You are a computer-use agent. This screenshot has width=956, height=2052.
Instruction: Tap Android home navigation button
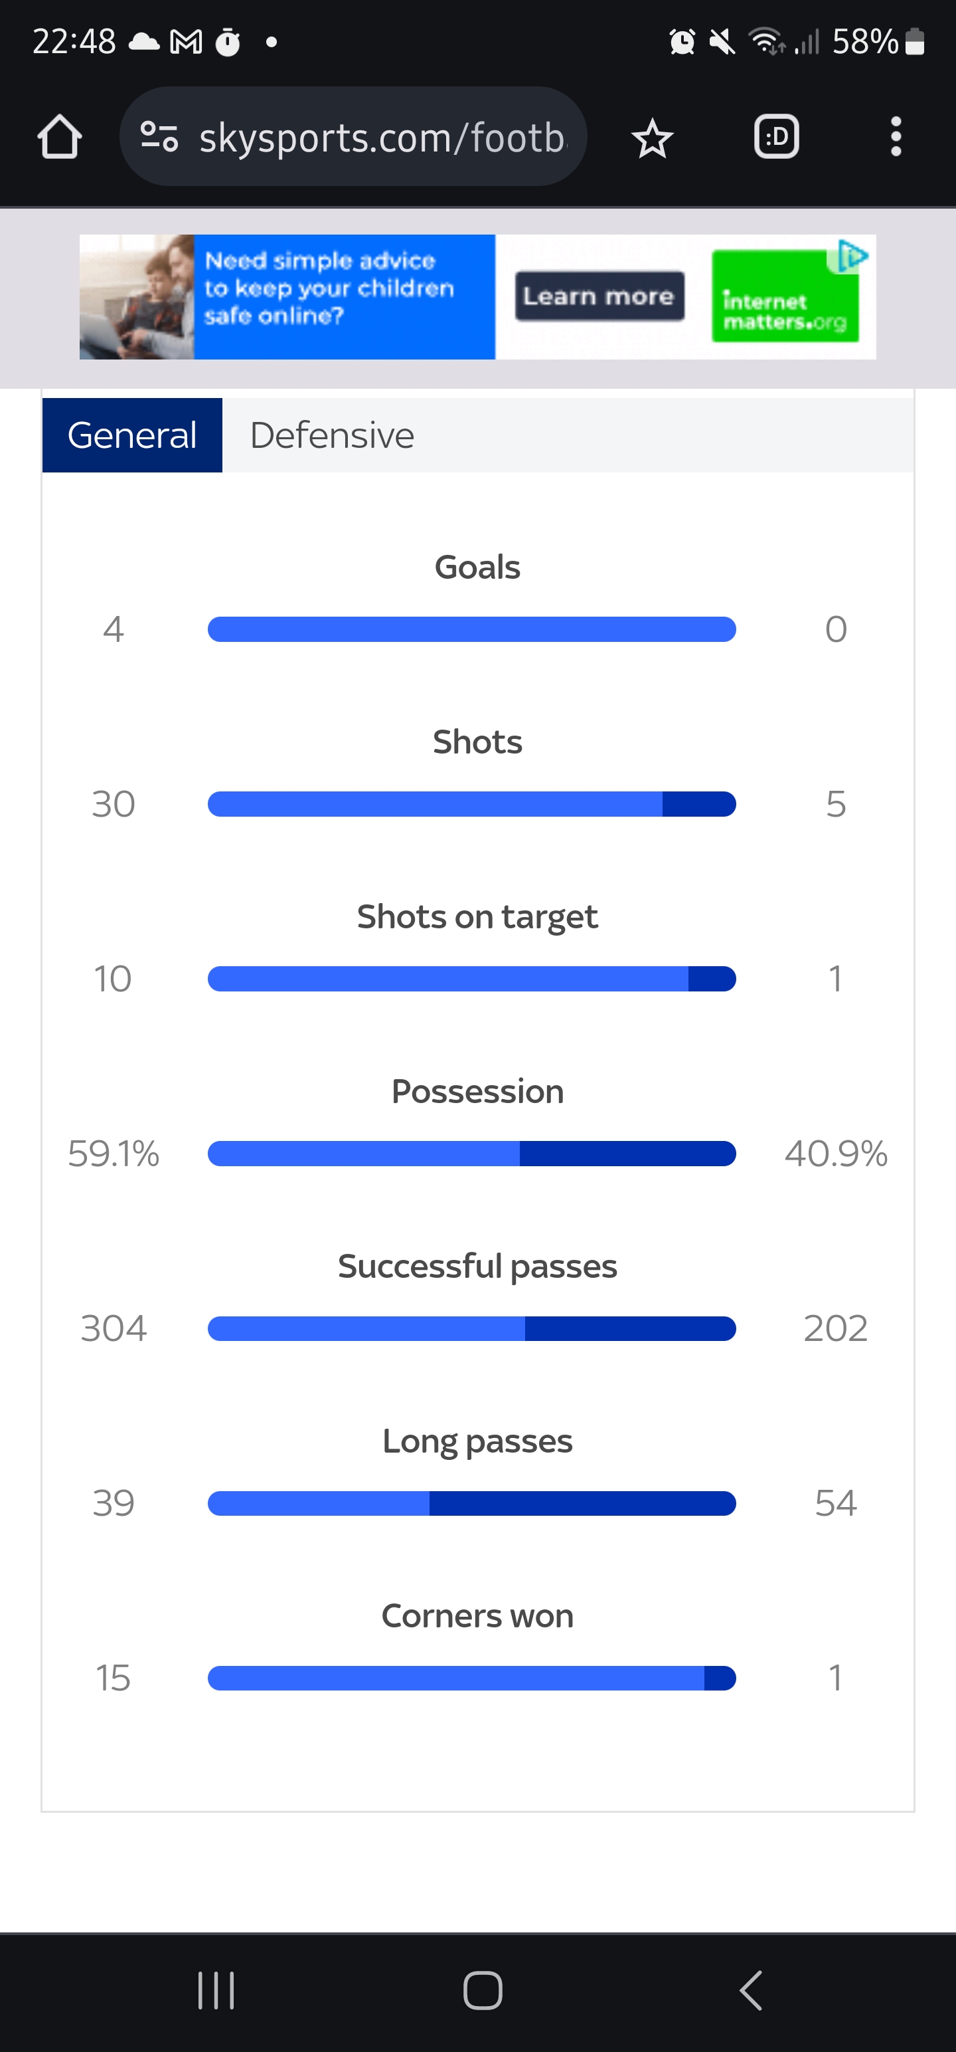(x=483, y=1991)
